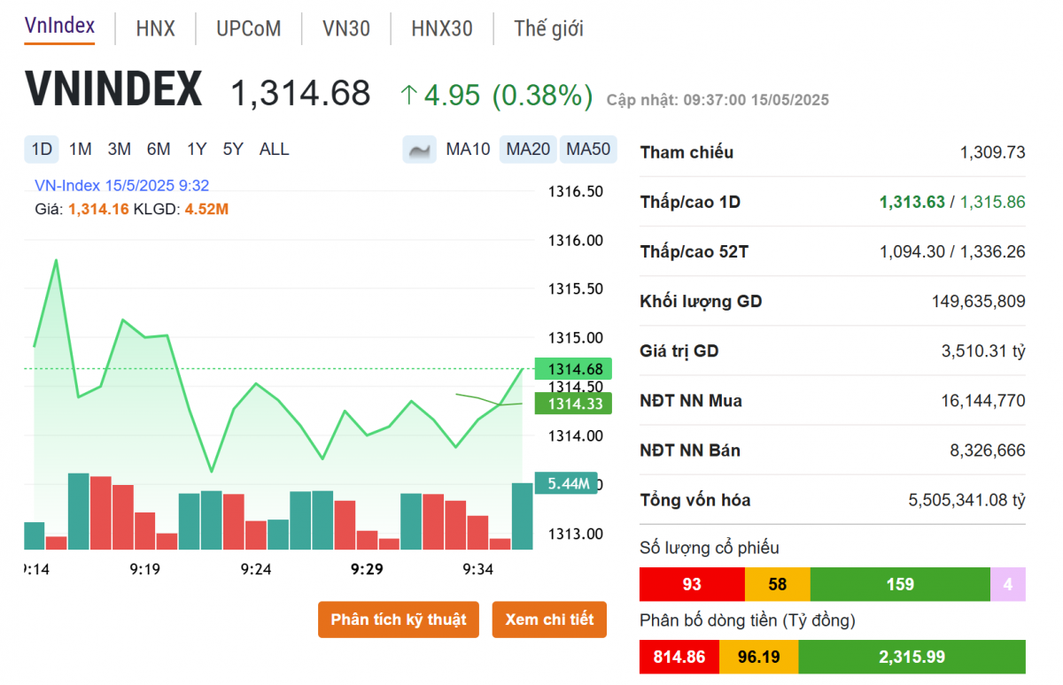Click the 1314.68 current price label on chart
This screenshot has width=1063, height=685.
(x=574, y=369)
